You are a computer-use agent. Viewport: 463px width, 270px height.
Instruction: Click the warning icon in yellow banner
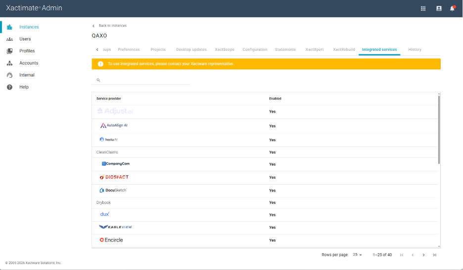[100, 64]
